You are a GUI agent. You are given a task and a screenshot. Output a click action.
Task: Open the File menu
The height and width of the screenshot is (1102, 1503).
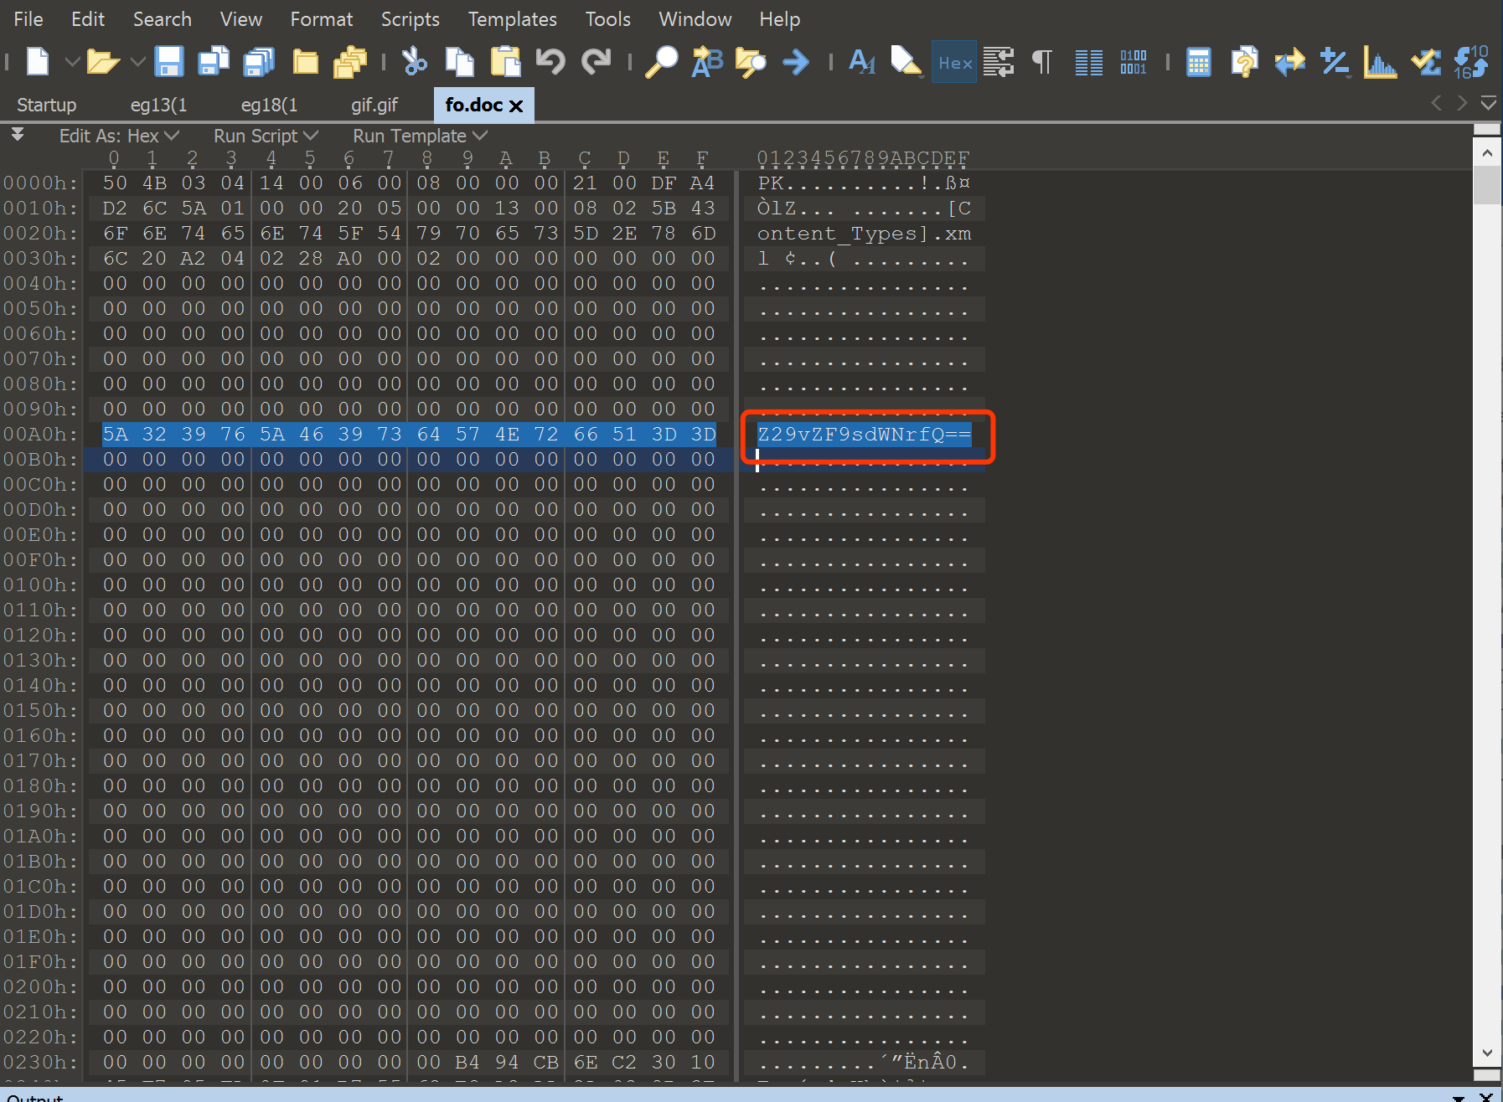[28, 18]
